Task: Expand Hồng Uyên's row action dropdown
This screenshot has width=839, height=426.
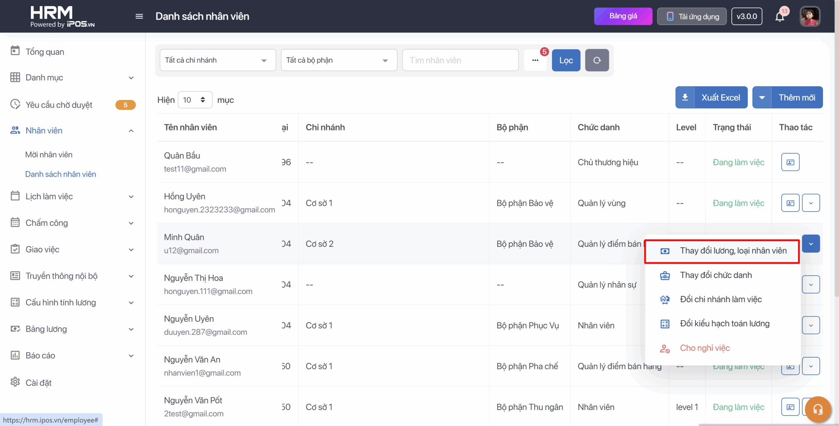Action: tap(811, 203)
